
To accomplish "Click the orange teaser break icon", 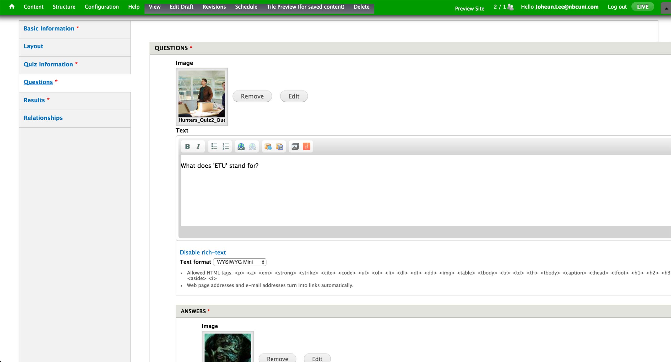I will point(306,146).
